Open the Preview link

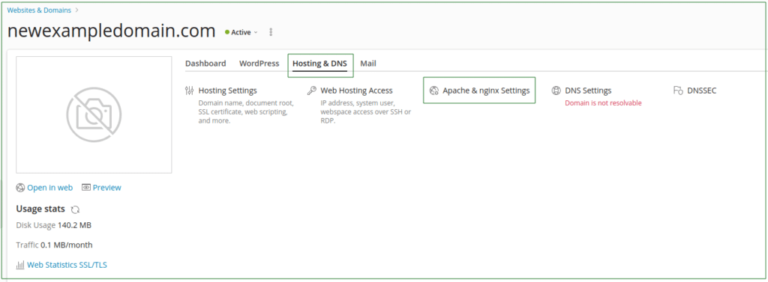pos(107,188)
